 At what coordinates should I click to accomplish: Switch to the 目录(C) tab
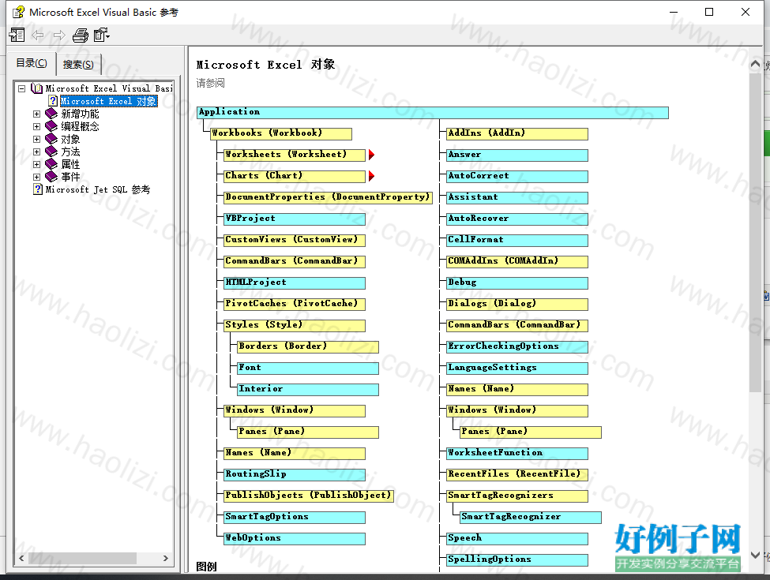[x=32, y=63]
